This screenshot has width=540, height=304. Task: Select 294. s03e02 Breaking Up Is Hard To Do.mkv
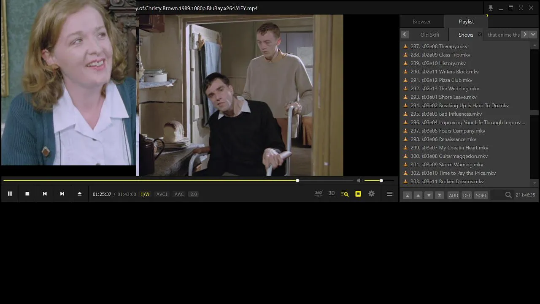coord(465,106)
